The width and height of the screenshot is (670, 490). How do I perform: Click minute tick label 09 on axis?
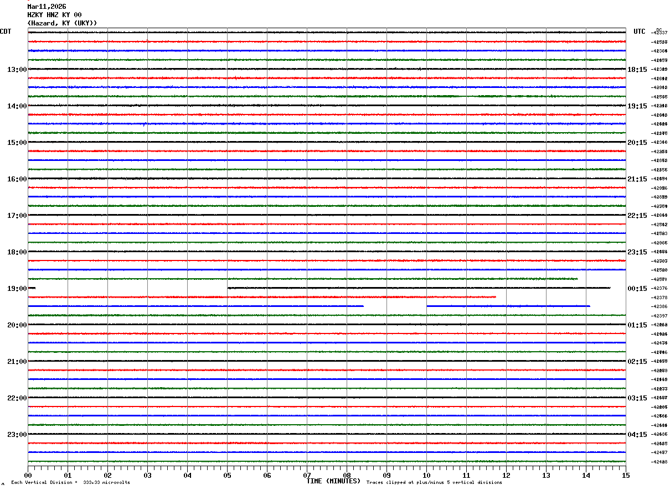click(386, 476)
